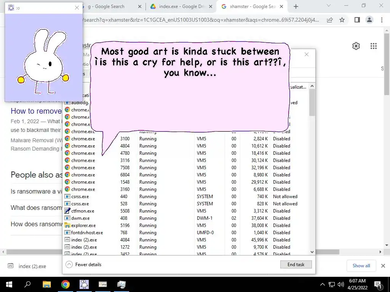Image resolution: width=390 pixels, height=292 pixels.
Task: Close the index.exe Google Drive tab
Action: [x=210, y=6]
